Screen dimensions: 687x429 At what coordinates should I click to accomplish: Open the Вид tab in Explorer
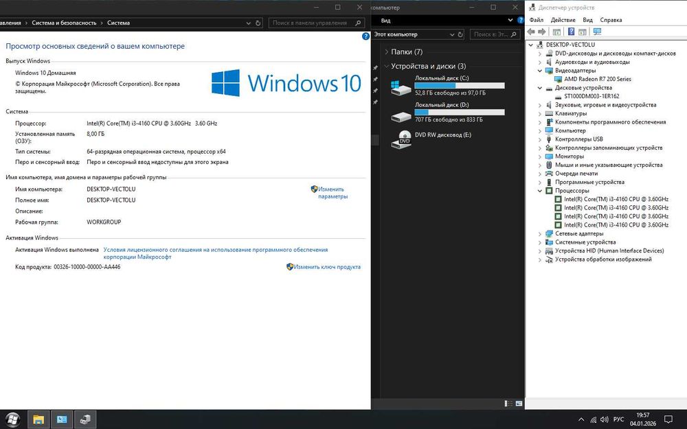click(x=385, y=21)
